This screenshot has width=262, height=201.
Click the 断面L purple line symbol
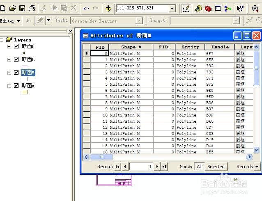[25, 66]
